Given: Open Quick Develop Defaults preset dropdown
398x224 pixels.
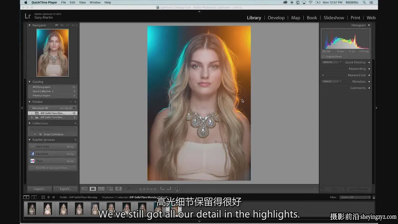Looking at the screenshot, I should (x=332, y=62).
